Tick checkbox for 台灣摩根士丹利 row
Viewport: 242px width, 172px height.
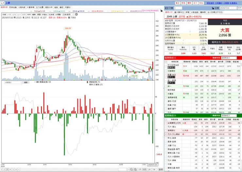(166, 123)
